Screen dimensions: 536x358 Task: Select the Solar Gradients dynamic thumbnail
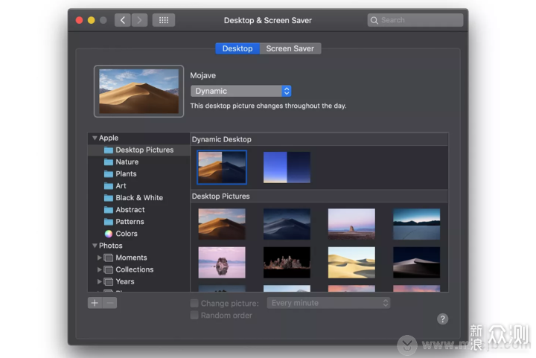287,167
